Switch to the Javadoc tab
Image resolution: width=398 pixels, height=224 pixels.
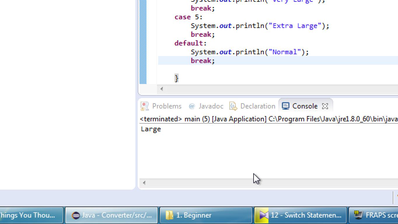[211, 106]
